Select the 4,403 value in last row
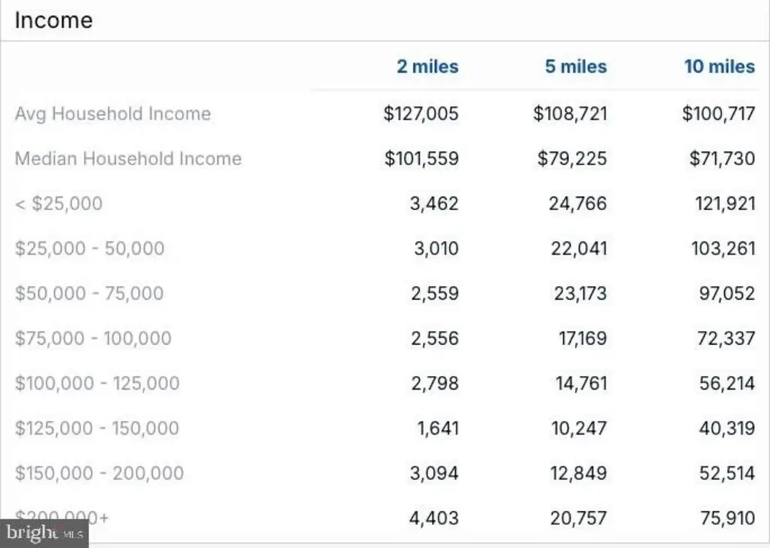770x548 pixels. point(434,518)
